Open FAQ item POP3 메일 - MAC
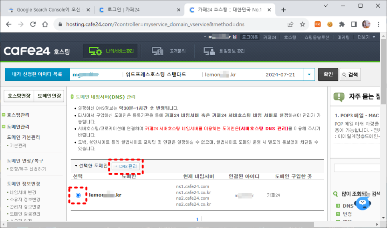Image resolution: width=387 pixels, height=228 pixels. click(x=357, y=115)
